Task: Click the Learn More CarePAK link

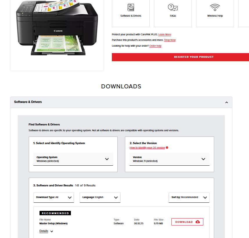Action: point(164,34)
